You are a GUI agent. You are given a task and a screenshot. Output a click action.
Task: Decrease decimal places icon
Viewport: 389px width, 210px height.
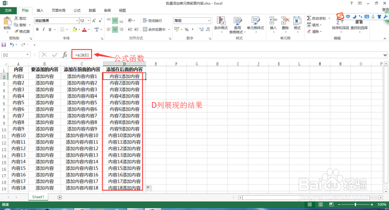(x=208, y=29)
